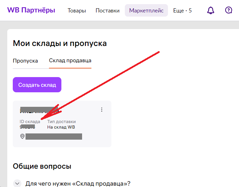
Task: Open the help question mark icon
Action: [x=229, y=10]
